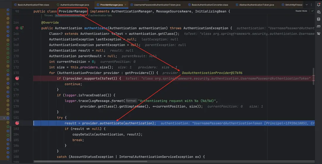Click the vertical editor scrollbar thumb
This screenshot has height=164, width=322.
pyautogui.click(x=313, y=76)
